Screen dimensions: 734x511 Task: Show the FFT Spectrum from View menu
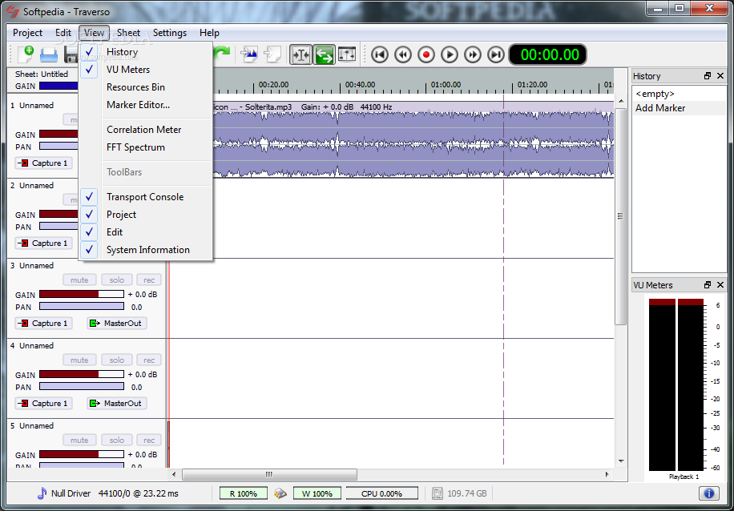point(146,147)
